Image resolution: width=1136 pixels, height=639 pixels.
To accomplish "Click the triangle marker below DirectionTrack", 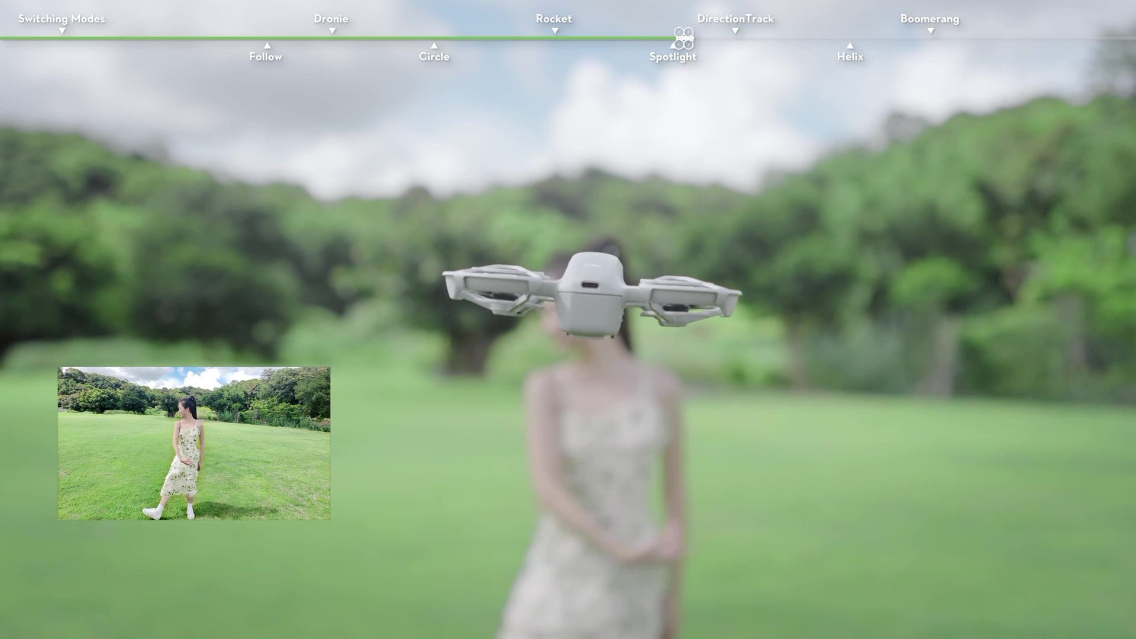I will click(735, 31).
